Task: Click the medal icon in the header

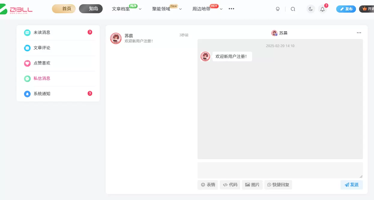Action: click(x=278, y=9)
